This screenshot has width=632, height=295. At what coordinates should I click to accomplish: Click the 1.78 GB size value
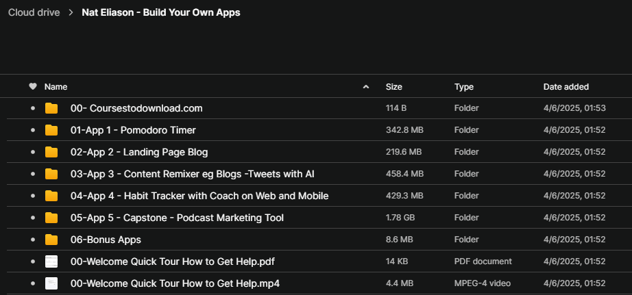[x=400, y=218]
